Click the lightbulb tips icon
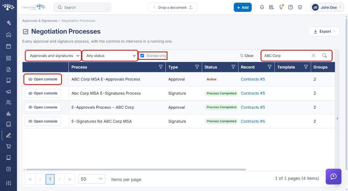This screenshot has height=191, width=348. (281, 7)
